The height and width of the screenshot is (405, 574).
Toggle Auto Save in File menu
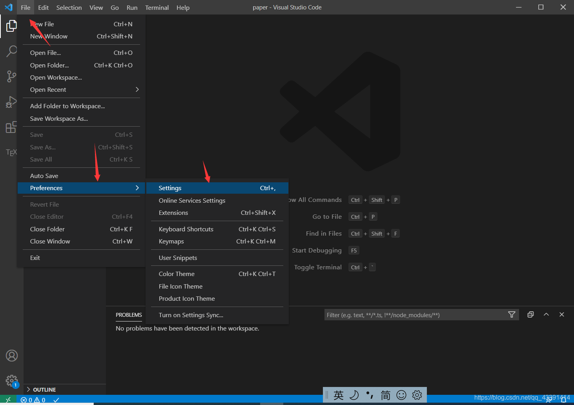(81, 176)
